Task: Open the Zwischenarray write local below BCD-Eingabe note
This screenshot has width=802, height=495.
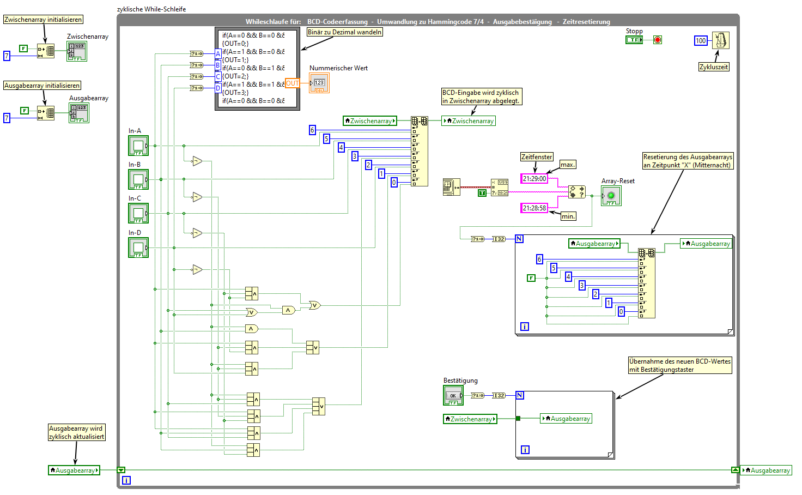Action: coord(469,121)
